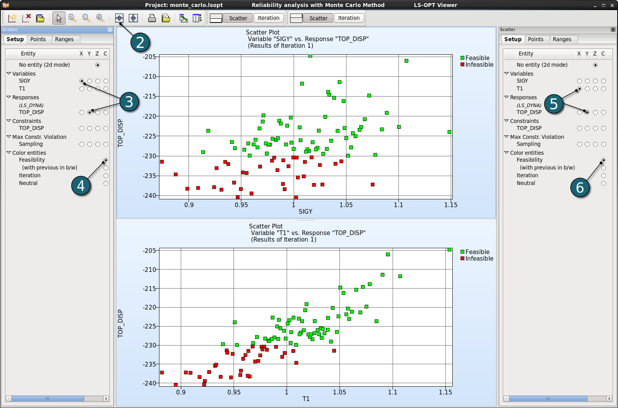Close the right Scatter panel
Screen dimensions: 618x408
pos(613,29)
